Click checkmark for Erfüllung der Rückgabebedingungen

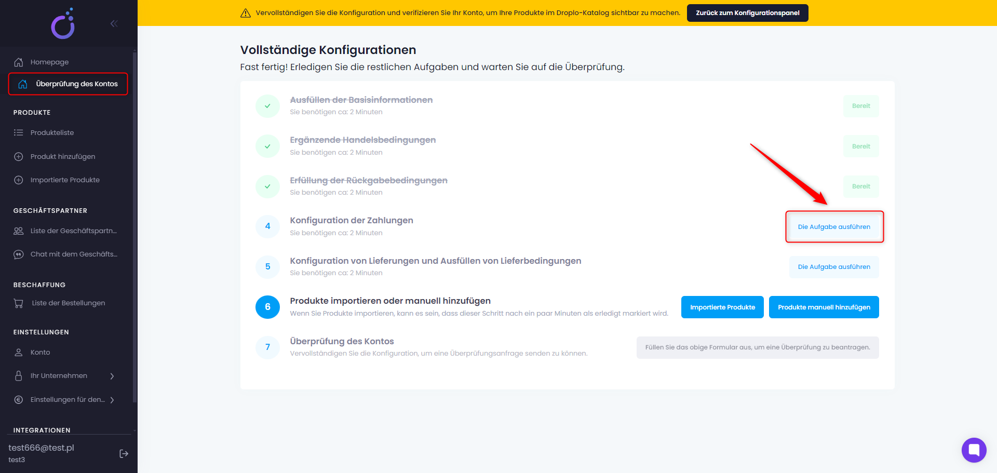(x=267, y=186)
